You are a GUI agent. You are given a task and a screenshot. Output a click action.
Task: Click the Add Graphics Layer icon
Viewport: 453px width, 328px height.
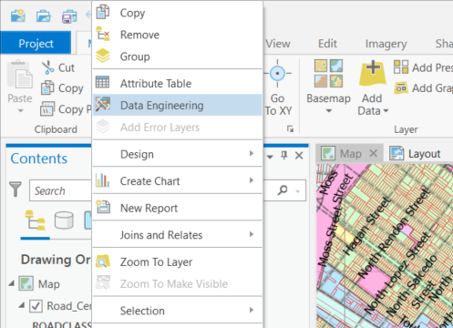[x=401, y=88]
